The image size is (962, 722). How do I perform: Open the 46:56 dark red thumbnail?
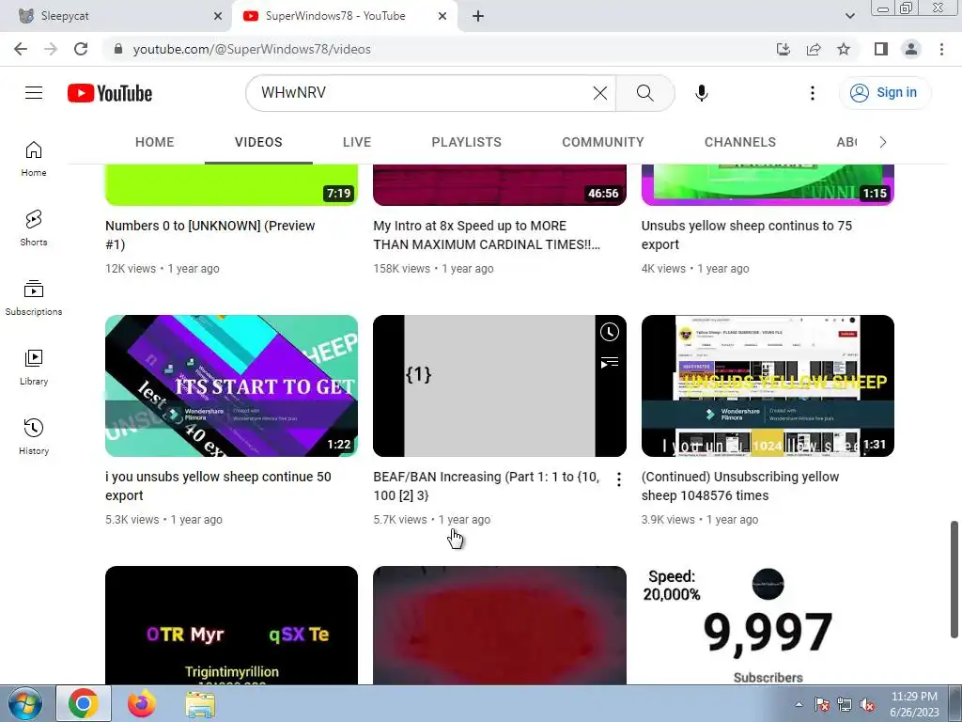pos(500,185)
